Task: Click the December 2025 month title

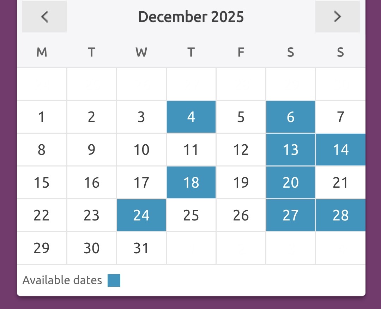Action: [191, 17]
